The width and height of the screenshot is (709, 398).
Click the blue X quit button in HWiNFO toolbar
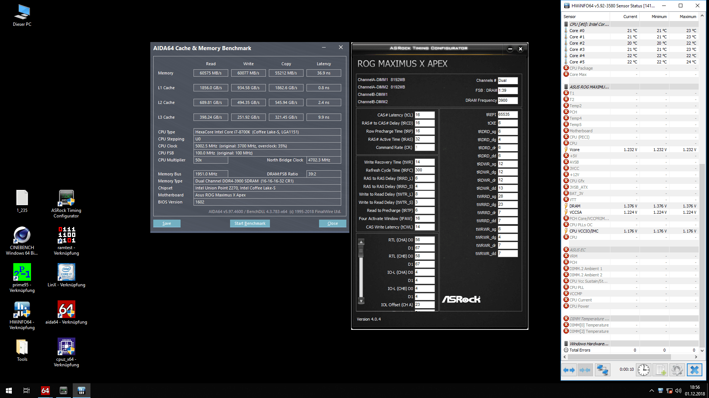[694, 370]
